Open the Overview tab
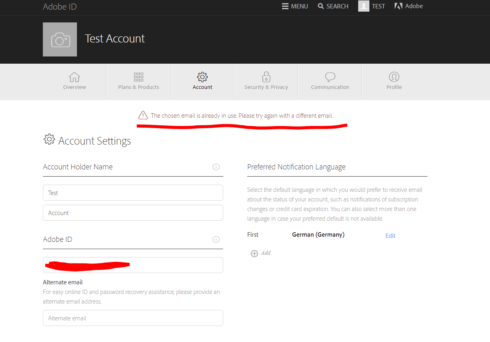 (x=75, y=81)
